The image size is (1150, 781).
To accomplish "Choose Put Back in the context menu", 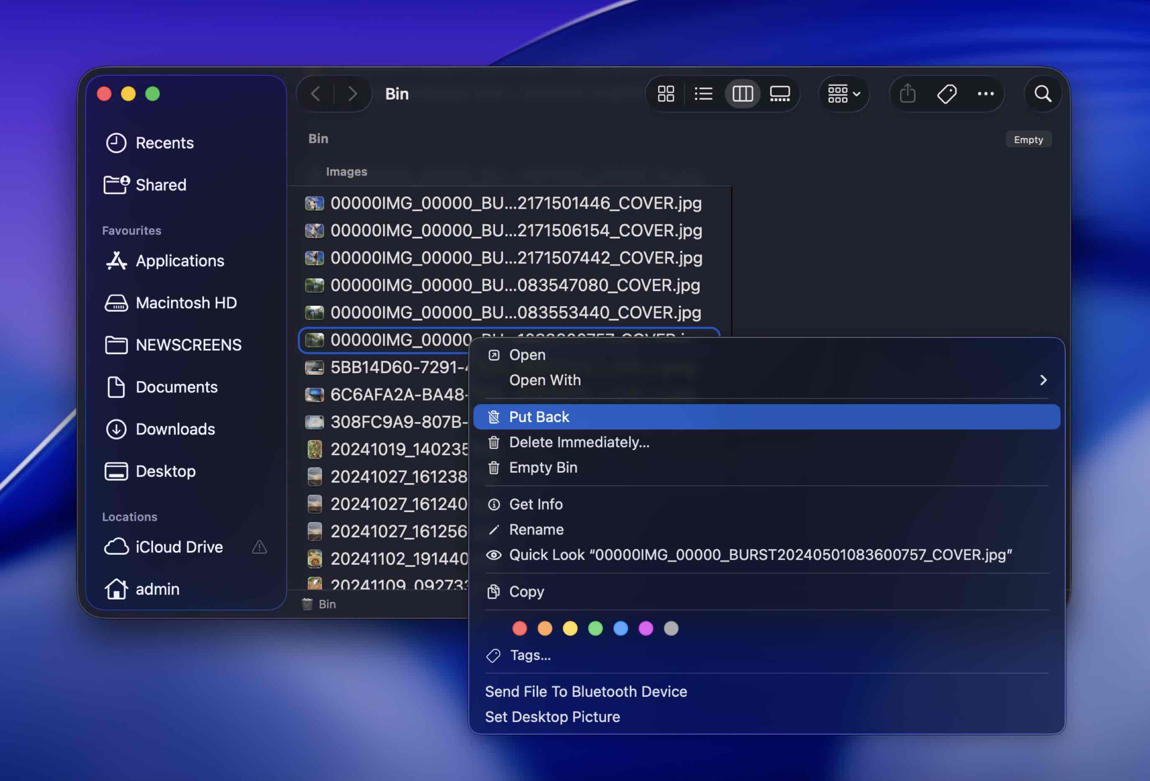I will (767, 417).
